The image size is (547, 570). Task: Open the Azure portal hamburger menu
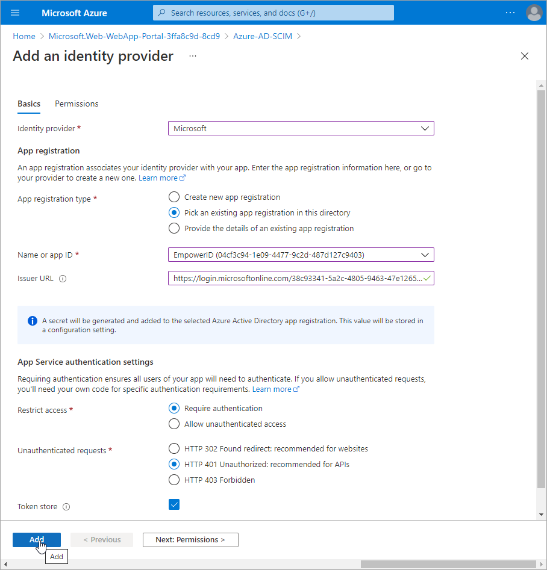(15, 13)
